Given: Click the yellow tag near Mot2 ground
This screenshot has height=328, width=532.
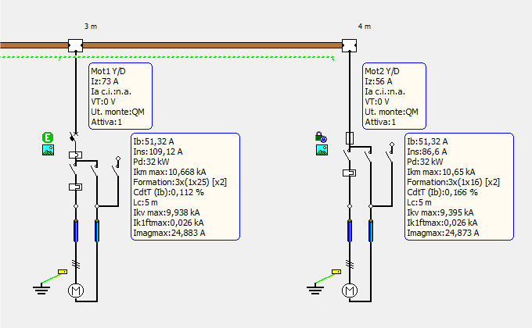Looking at the screenshot, I should [x=336, y=273].
